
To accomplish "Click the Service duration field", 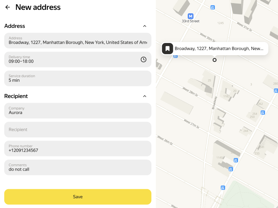I will click(78, 79).
